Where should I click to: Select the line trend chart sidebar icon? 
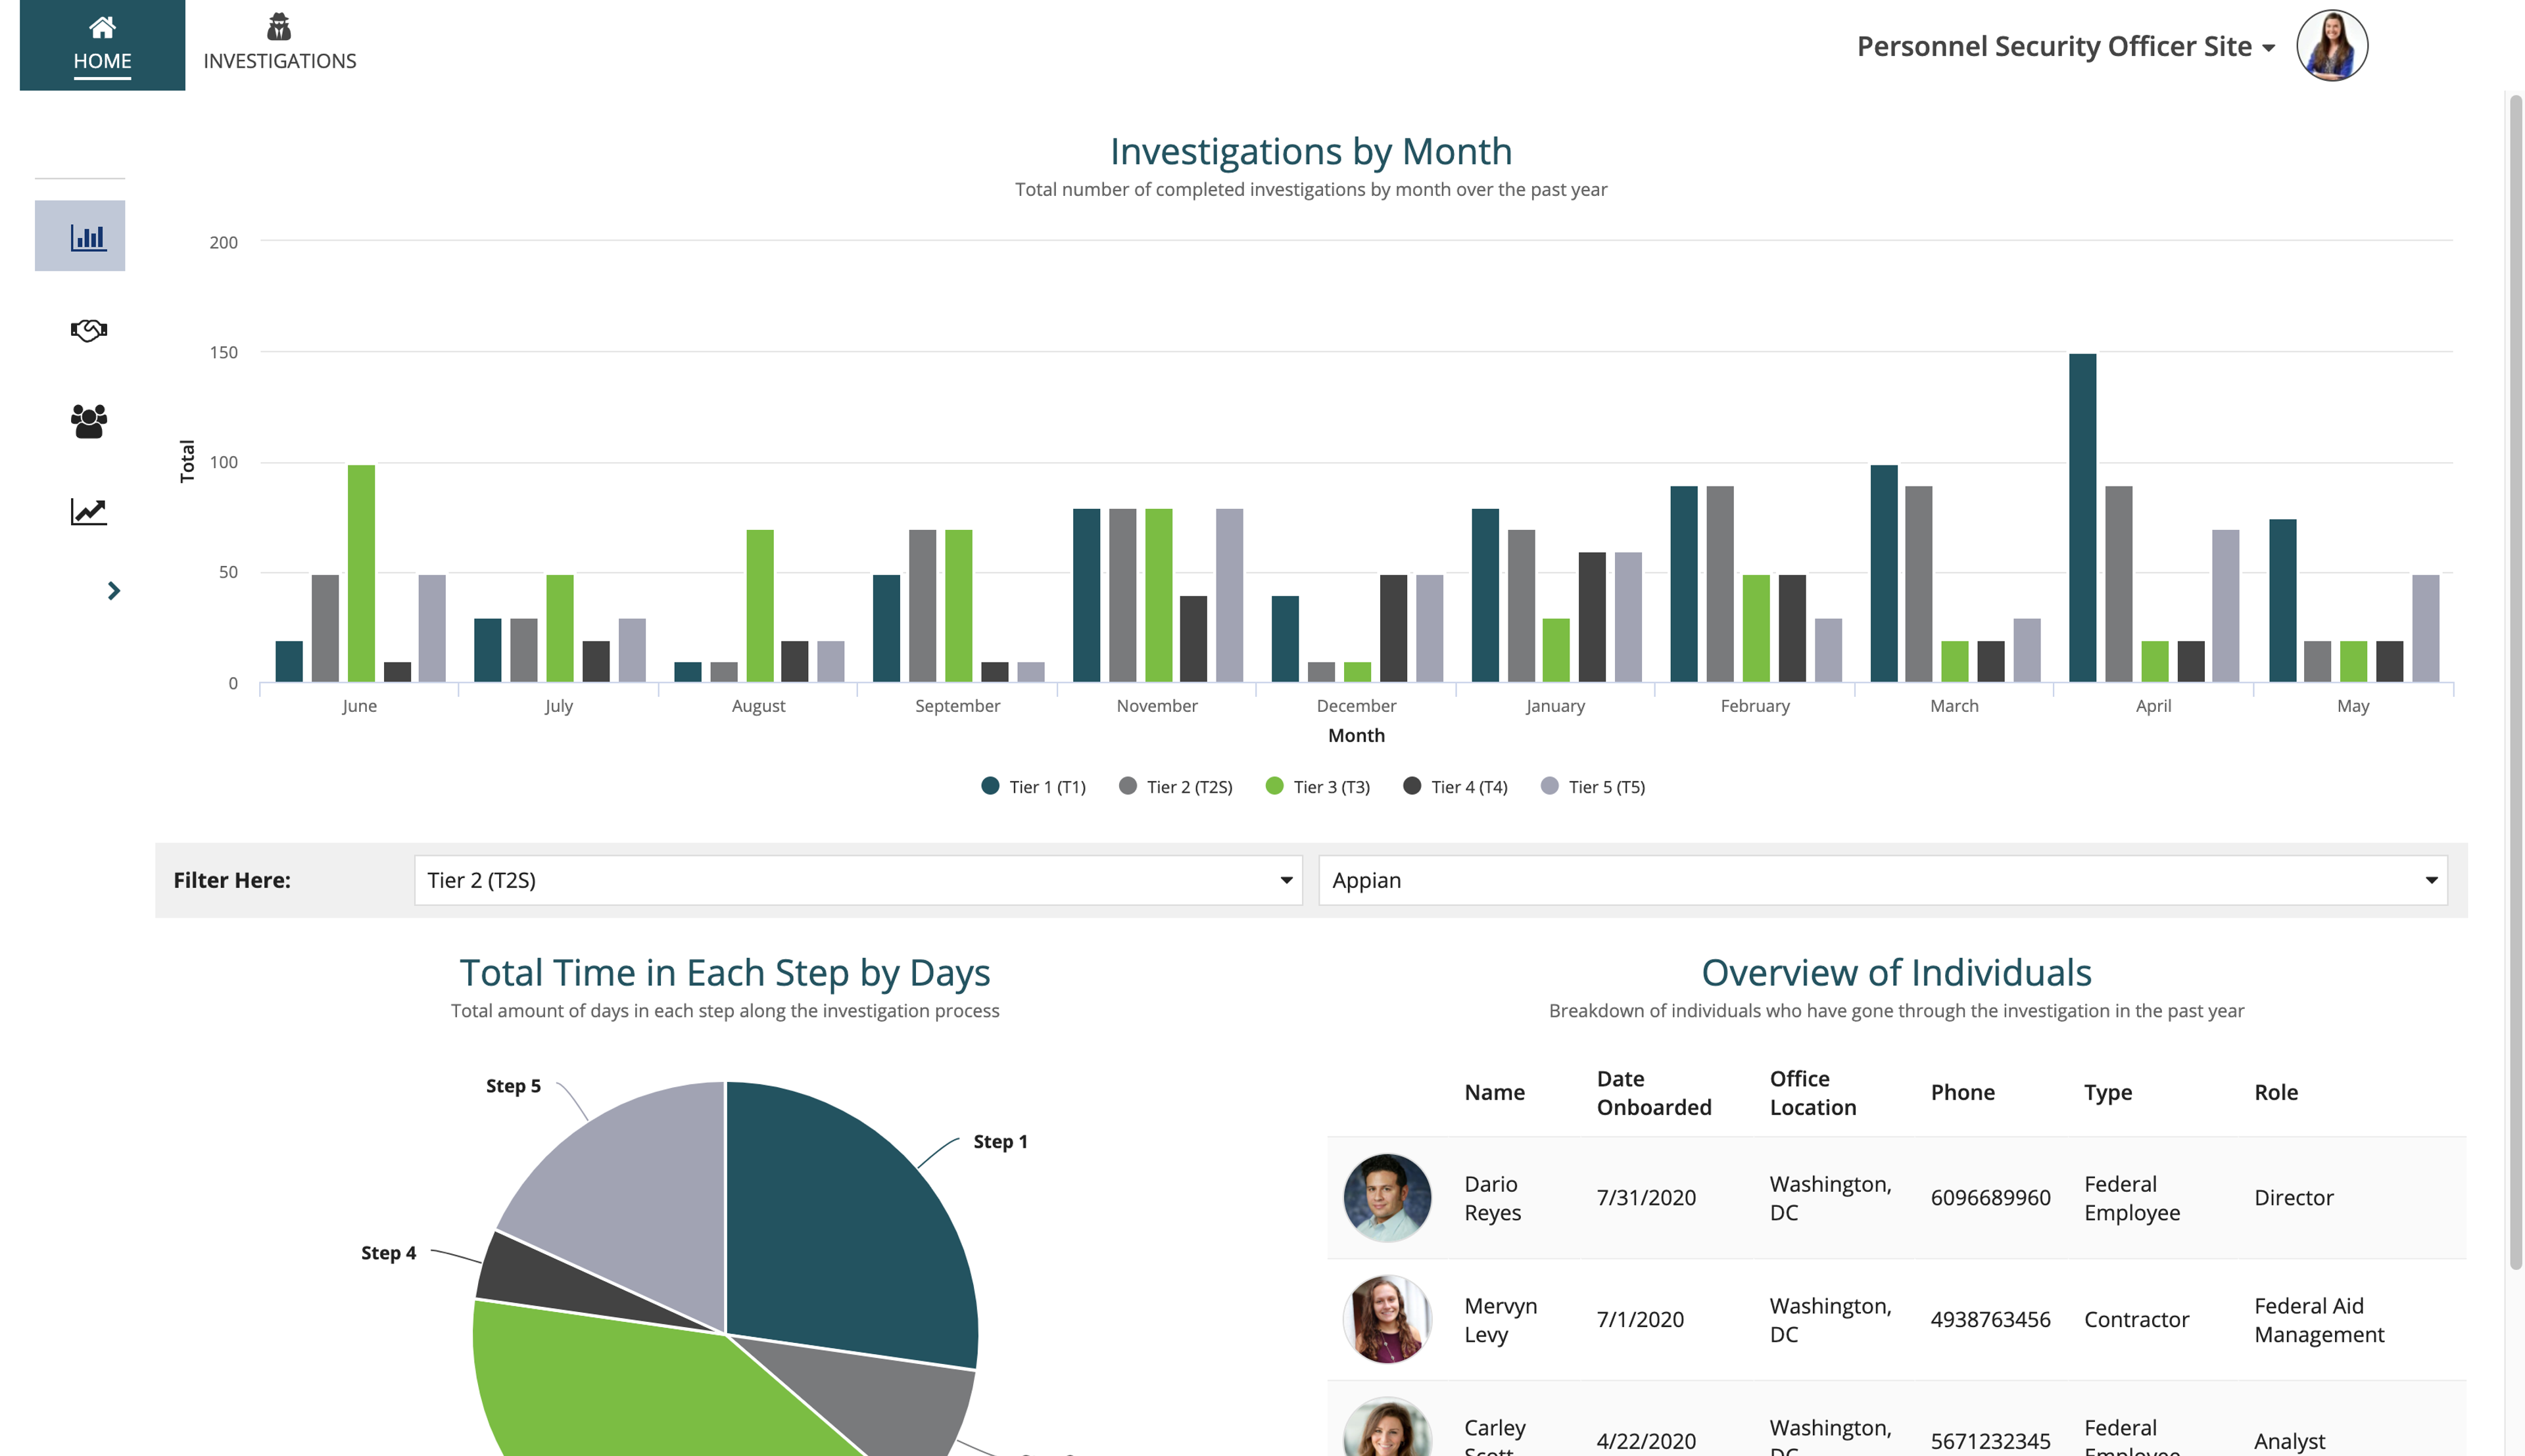tap(89, 512)
